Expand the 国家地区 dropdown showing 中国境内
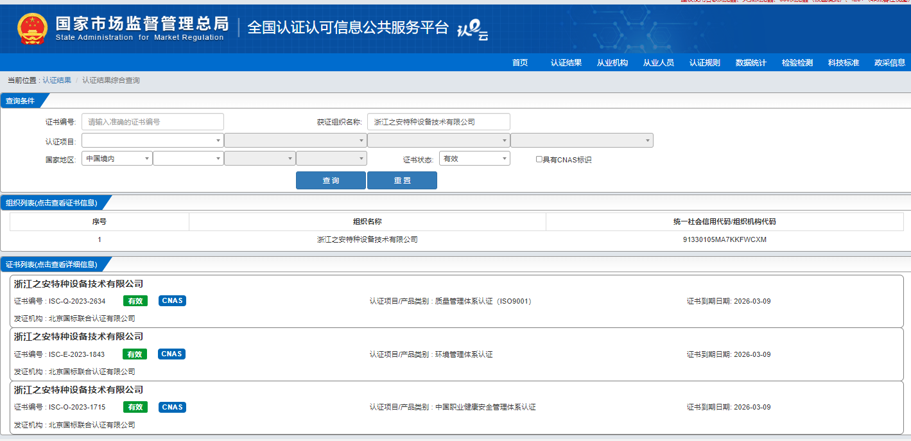 117,159
